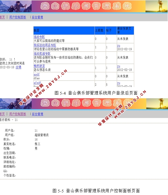Click date 2012-02-19 in 畅所欲言 row

coord(124,70)
